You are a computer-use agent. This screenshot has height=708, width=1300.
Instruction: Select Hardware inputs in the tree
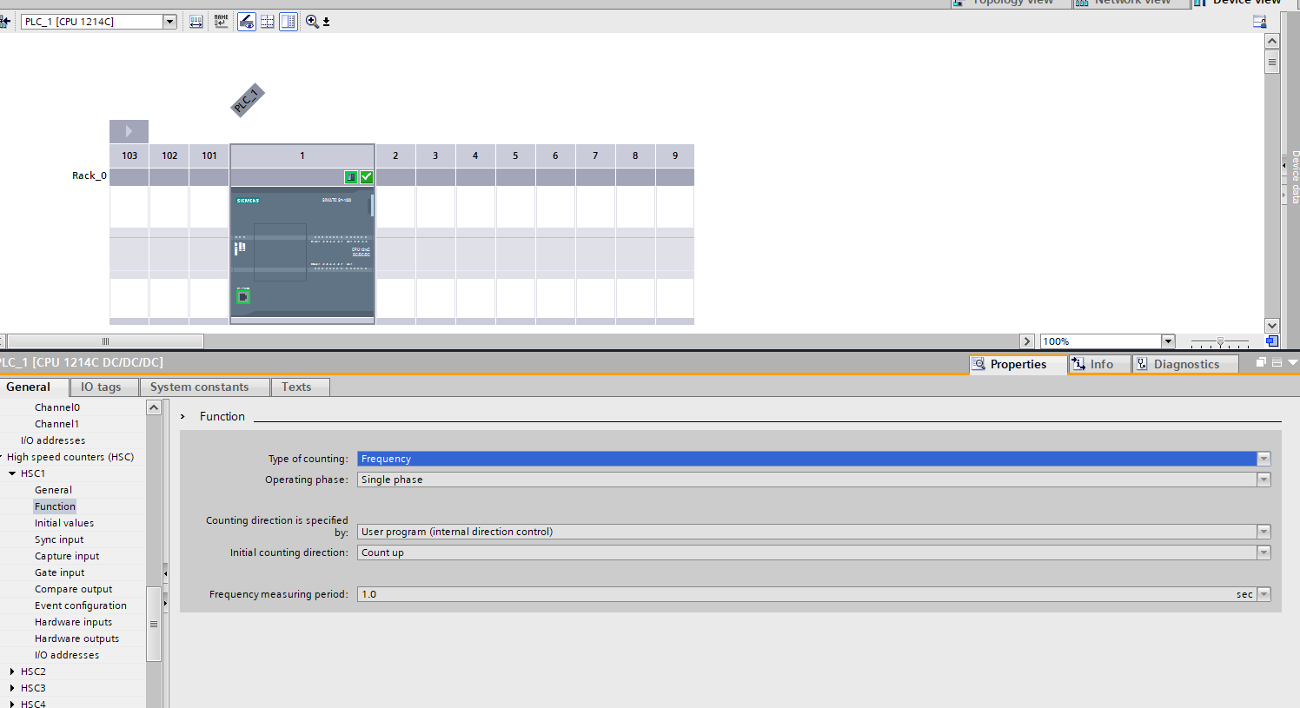tap(74, 622)
